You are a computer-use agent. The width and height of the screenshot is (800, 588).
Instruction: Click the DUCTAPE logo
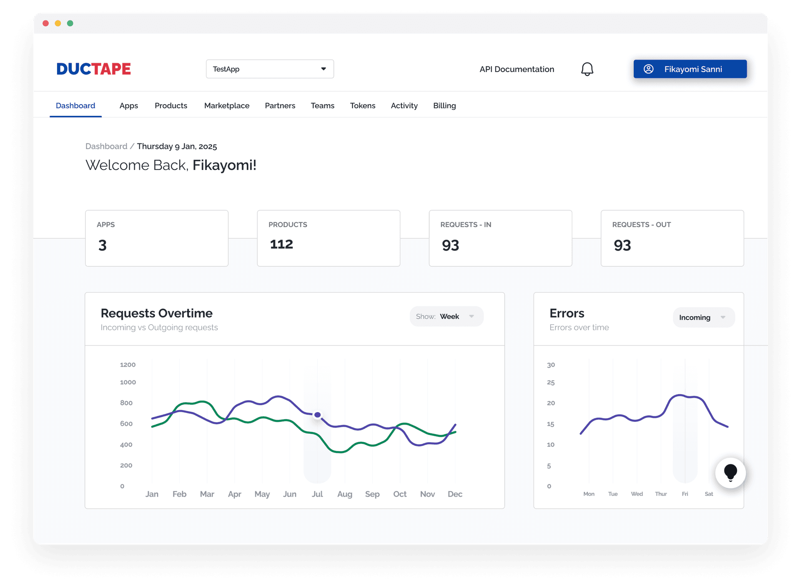pyautogui.click(x=94, y=69)
